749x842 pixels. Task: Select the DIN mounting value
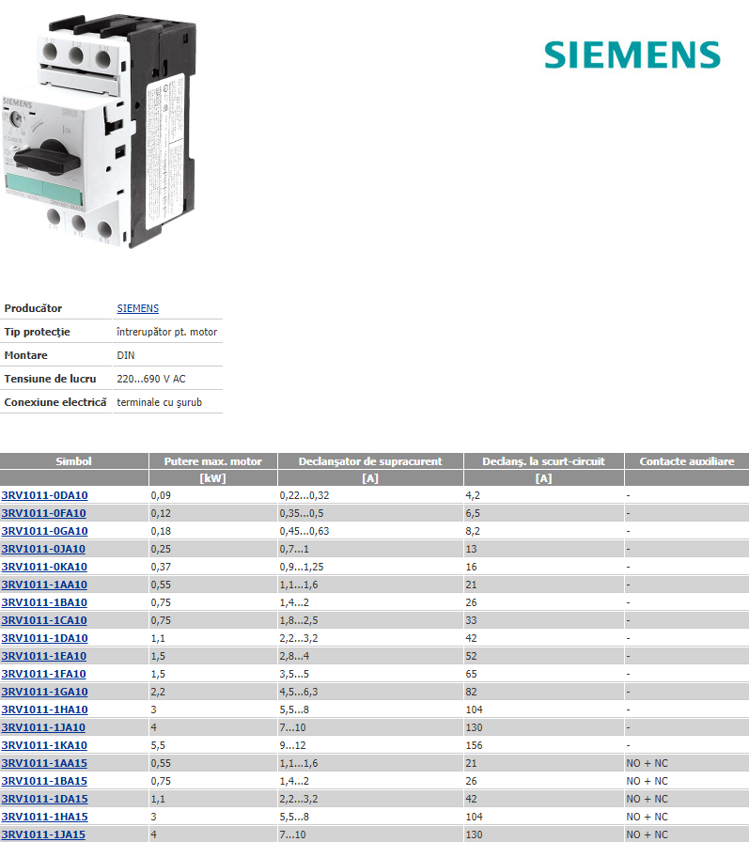(x=126, y=355)
